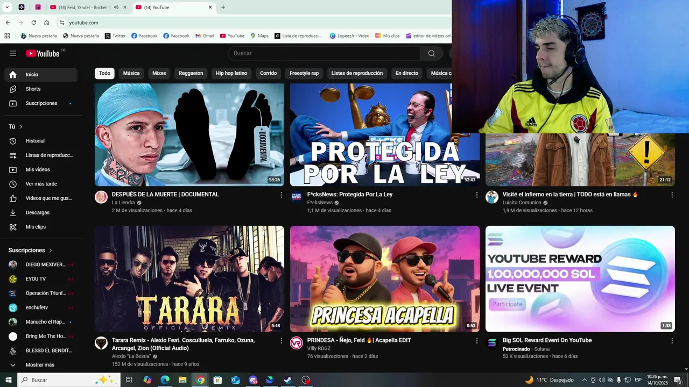Open the Princesa Acapella thumbnail

[x=385, y=279]
